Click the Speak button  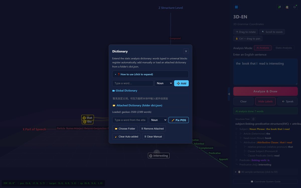(x=287, y=101)
